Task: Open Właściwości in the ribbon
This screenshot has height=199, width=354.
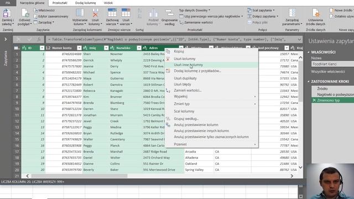Action: click(44, 10)
